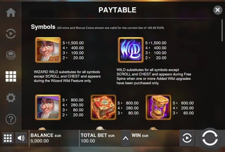Open the help question mark icon

11,119
